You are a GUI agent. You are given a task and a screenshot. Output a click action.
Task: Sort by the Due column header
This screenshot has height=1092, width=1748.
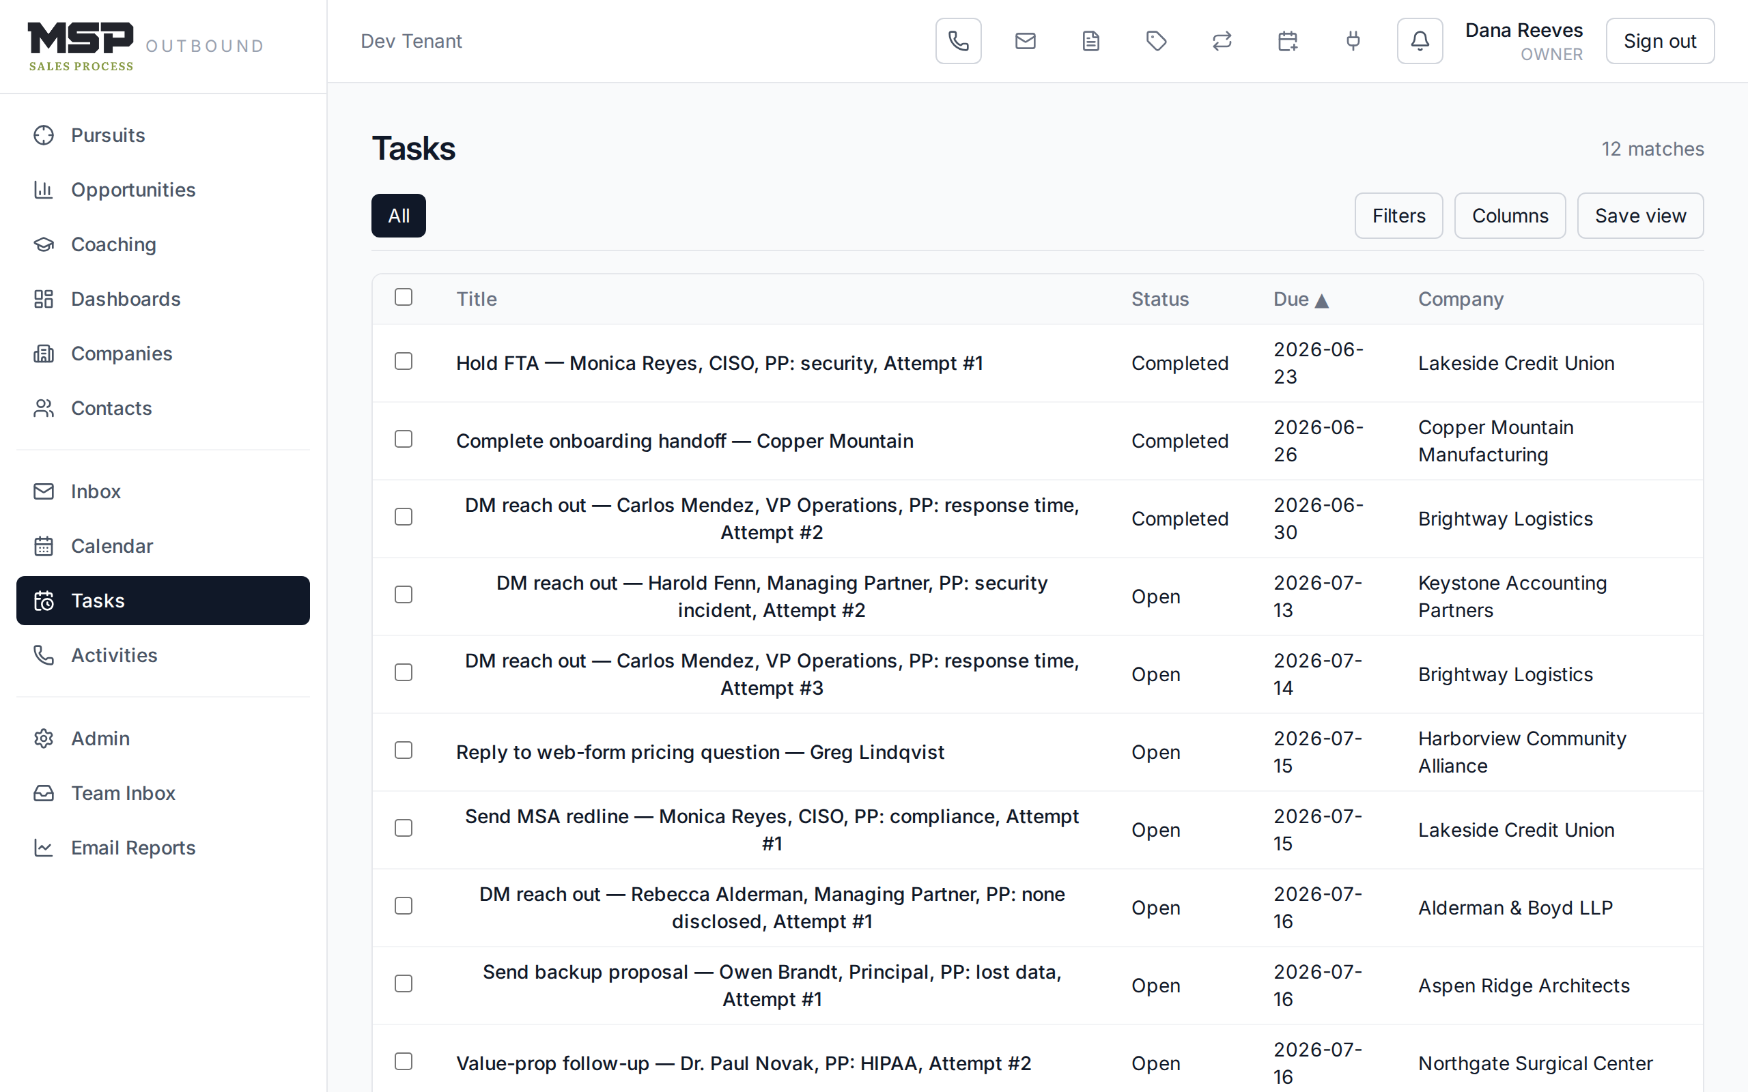click(x=1300, y=299)
